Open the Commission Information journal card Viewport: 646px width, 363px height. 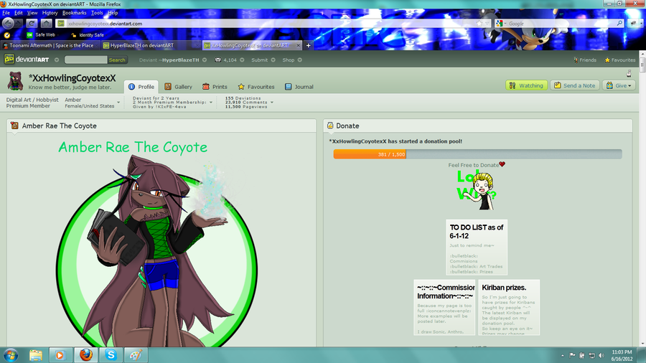[444, 308]
